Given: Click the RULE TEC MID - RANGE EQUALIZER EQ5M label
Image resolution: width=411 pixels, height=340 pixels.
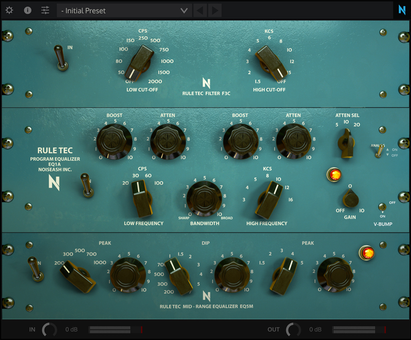Looking at the screenshot, I should click(x=207, y=306).
